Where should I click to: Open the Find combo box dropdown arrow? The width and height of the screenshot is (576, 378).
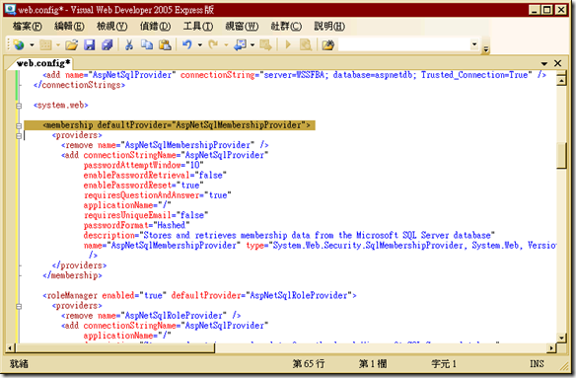click(x=474, y=44)
